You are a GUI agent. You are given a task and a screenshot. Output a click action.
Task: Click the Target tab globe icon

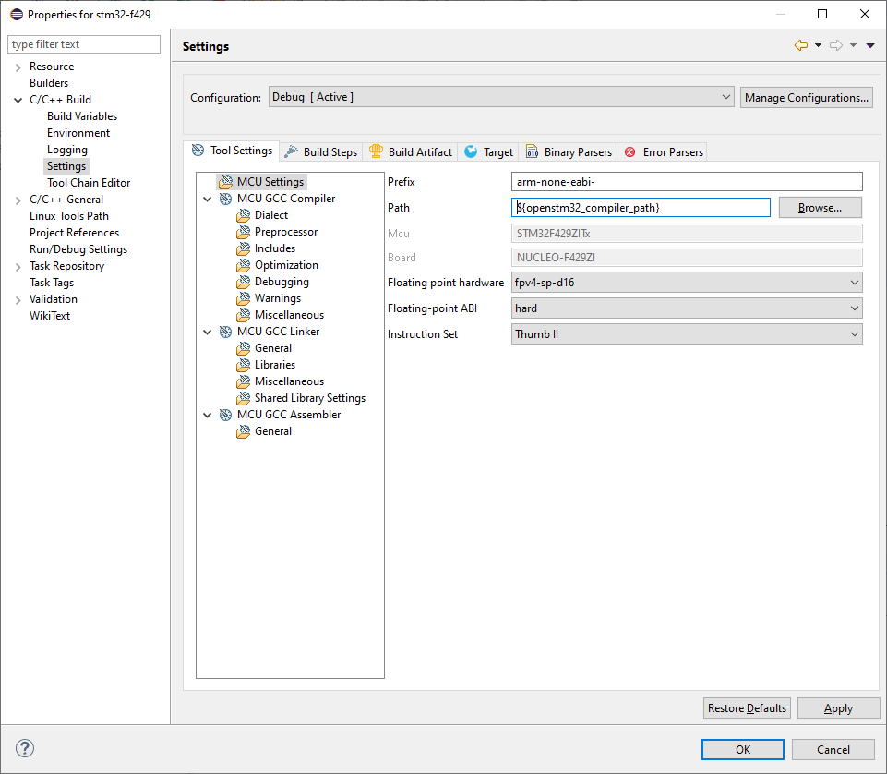(471, 151)
